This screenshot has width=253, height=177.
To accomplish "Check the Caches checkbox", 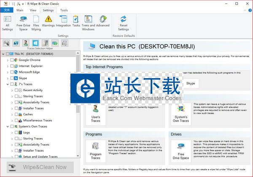I will (x=16, y=114).
